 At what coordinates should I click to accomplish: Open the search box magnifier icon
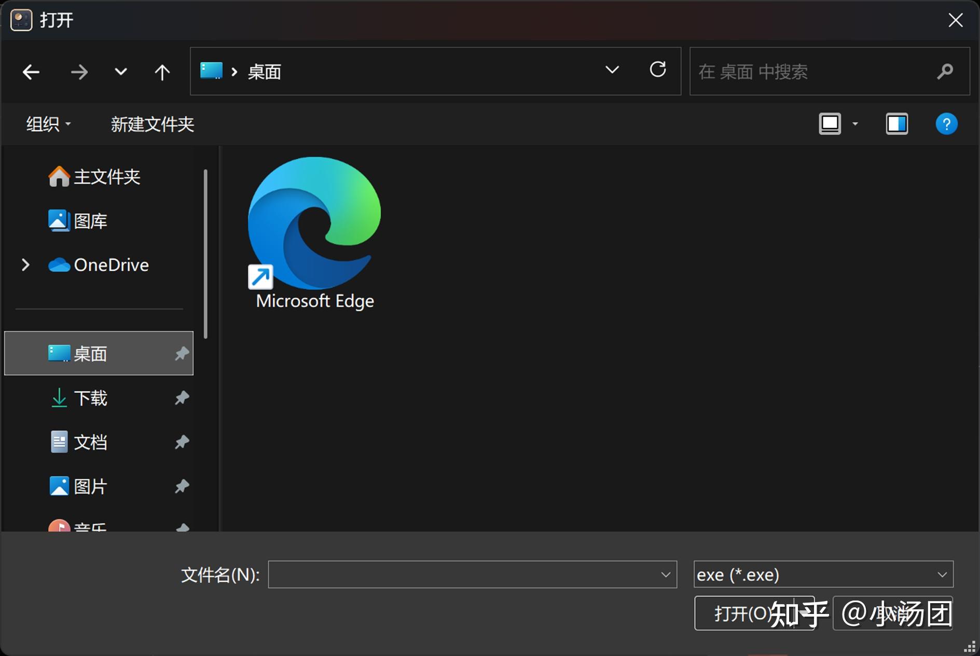945,72
